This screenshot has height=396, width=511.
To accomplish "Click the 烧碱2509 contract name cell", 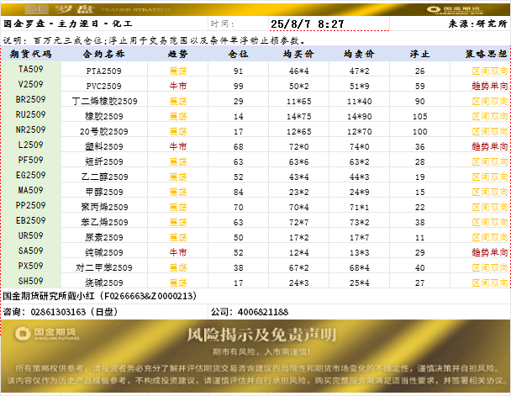I will pyautogui.click(x=104, y=282).
